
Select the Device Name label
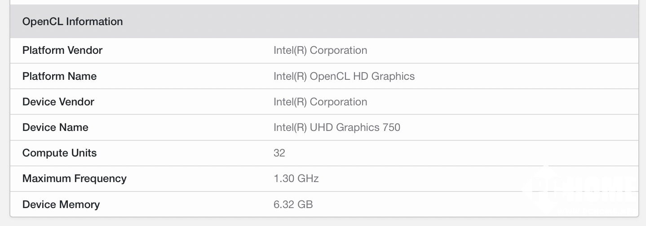[55, 127]
